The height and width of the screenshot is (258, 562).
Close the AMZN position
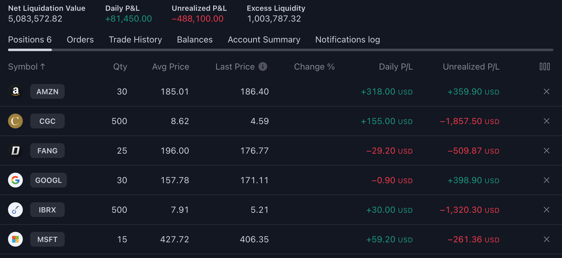click(546, 91)
